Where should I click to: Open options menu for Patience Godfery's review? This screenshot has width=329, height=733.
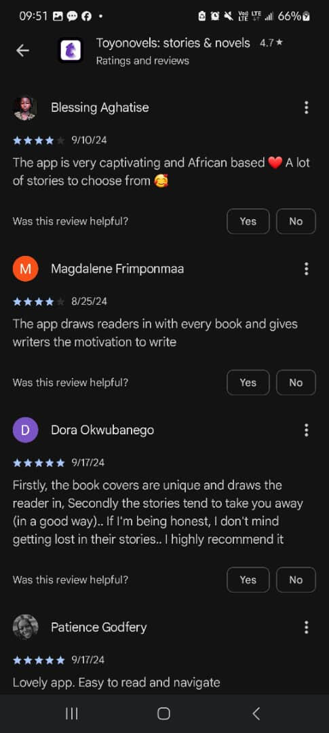tap(306, 627)
